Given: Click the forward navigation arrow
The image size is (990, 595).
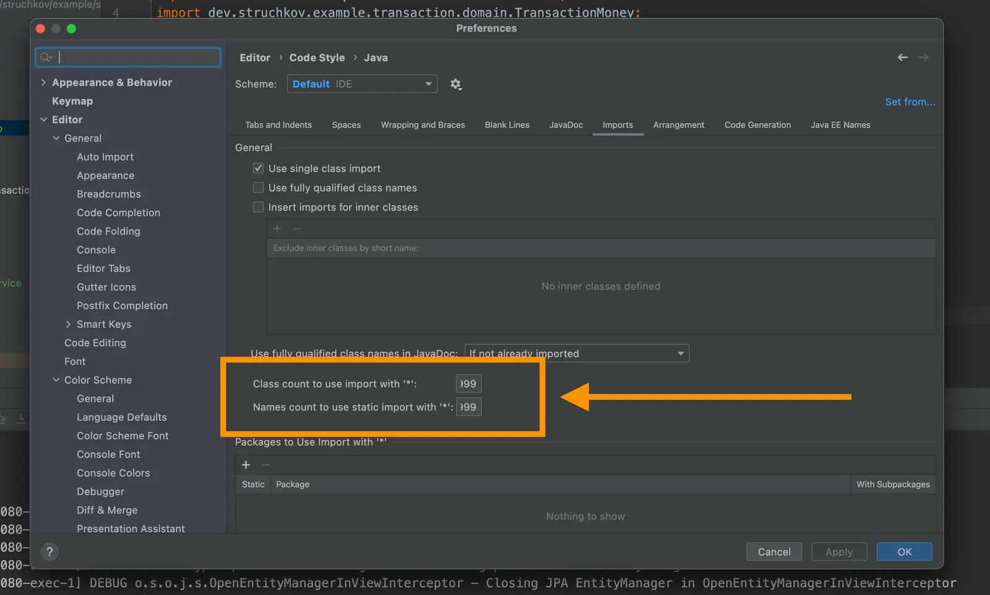Looking at the screenshot, I should pos(923,57).
